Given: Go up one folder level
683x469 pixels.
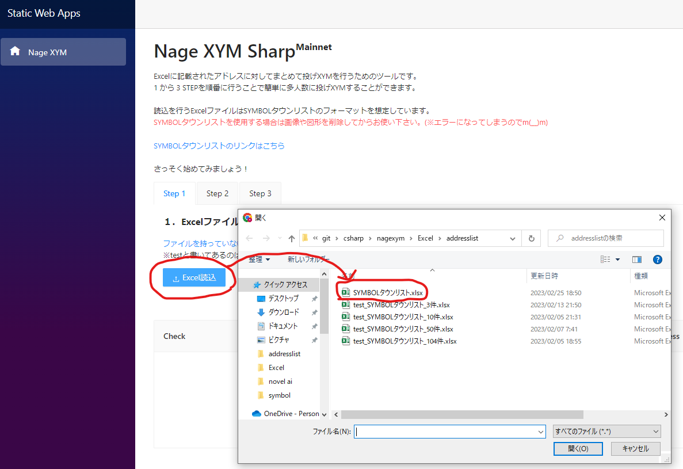Looking at the screenshot, I should tap(291, 238).
